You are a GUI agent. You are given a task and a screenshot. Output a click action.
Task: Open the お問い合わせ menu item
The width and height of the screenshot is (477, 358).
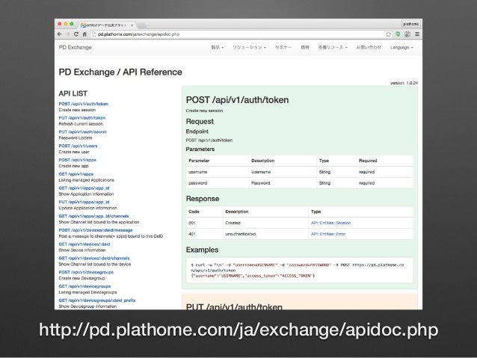pyautogui.click(x=369, y=47)
